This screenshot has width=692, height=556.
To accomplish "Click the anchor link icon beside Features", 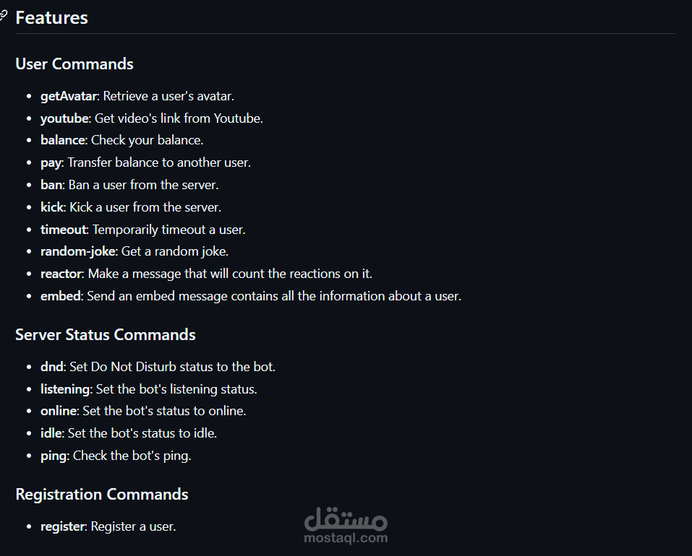I will click(3, 17).
